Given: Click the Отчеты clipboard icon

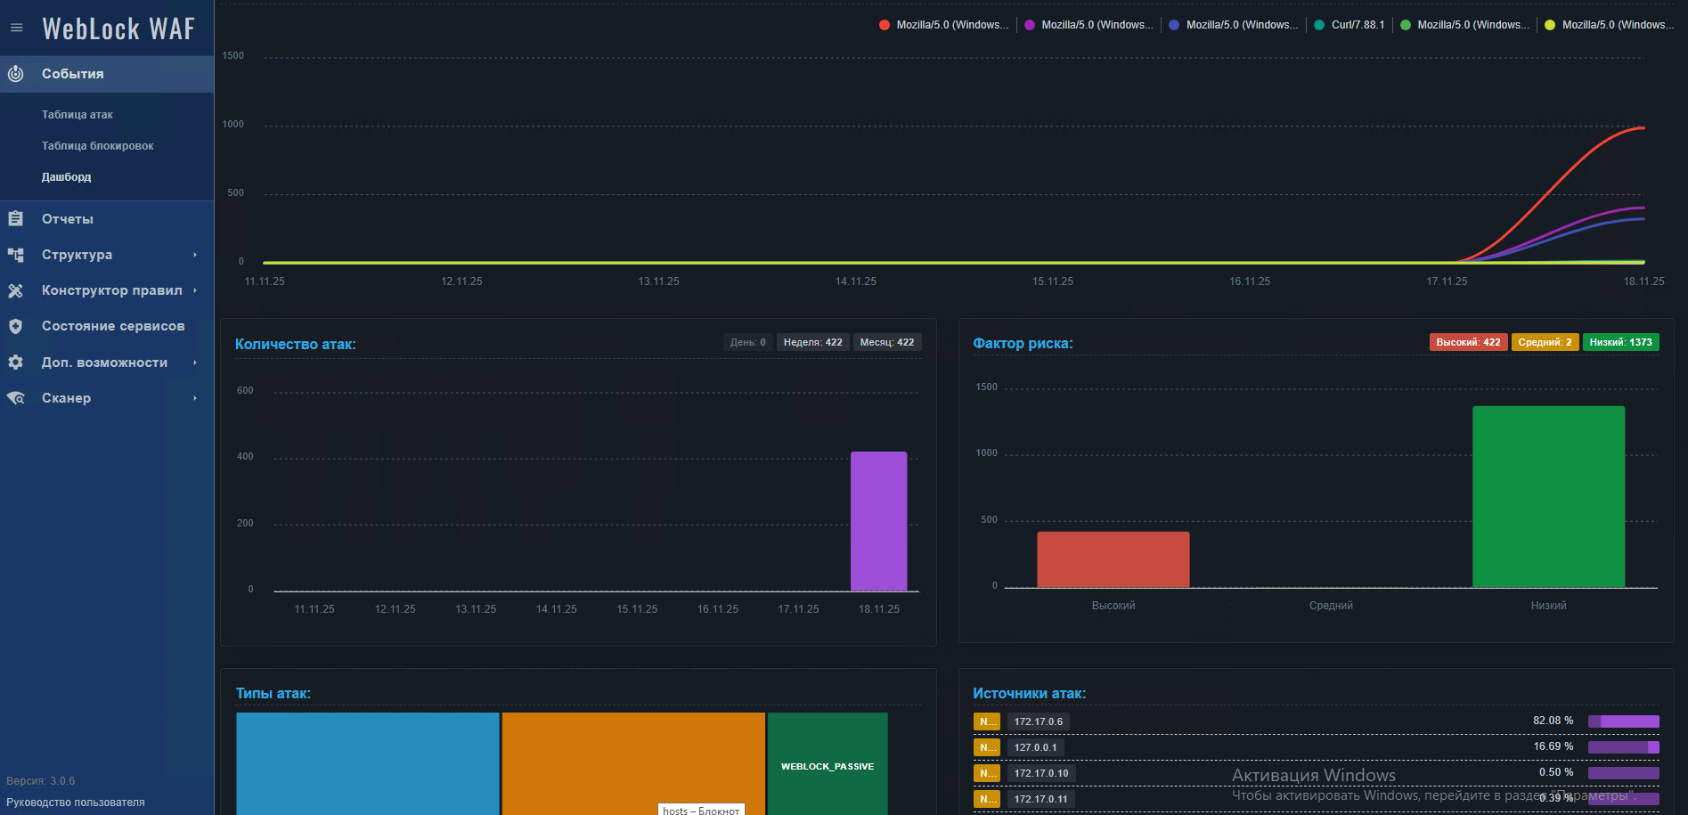Looking at the screenshot, I should coord(16,218).
